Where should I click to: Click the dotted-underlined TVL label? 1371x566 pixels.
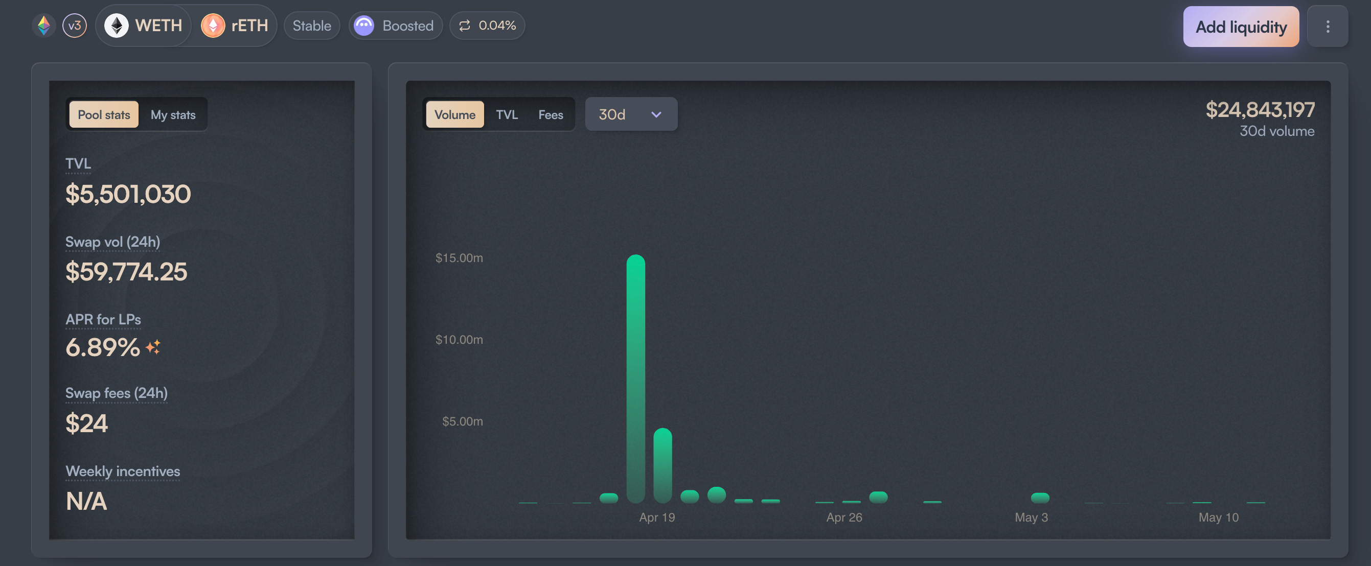[78, 163]
